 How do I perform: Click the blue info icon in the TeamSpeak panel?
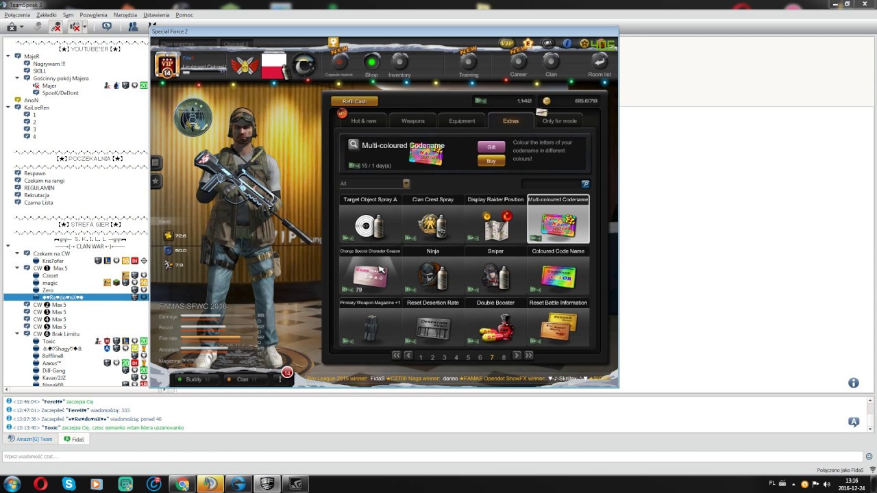point(854,383)
